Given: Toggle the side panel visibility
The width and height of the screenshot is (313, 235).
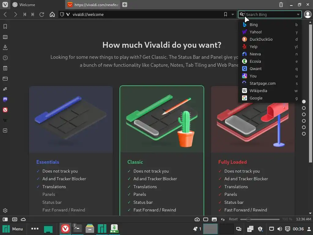Looking at the screenshot, I should click(x=5, y=219).
